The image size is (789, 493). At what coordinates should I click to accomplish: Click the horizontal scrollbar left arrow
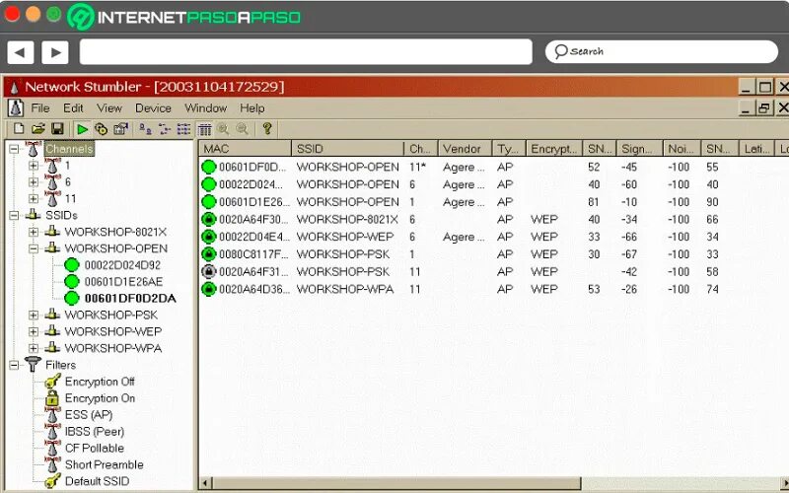point(205,484)
